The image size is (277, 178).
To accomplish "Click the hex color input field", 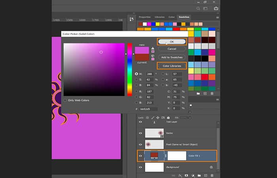I will (x=149, y=109).
